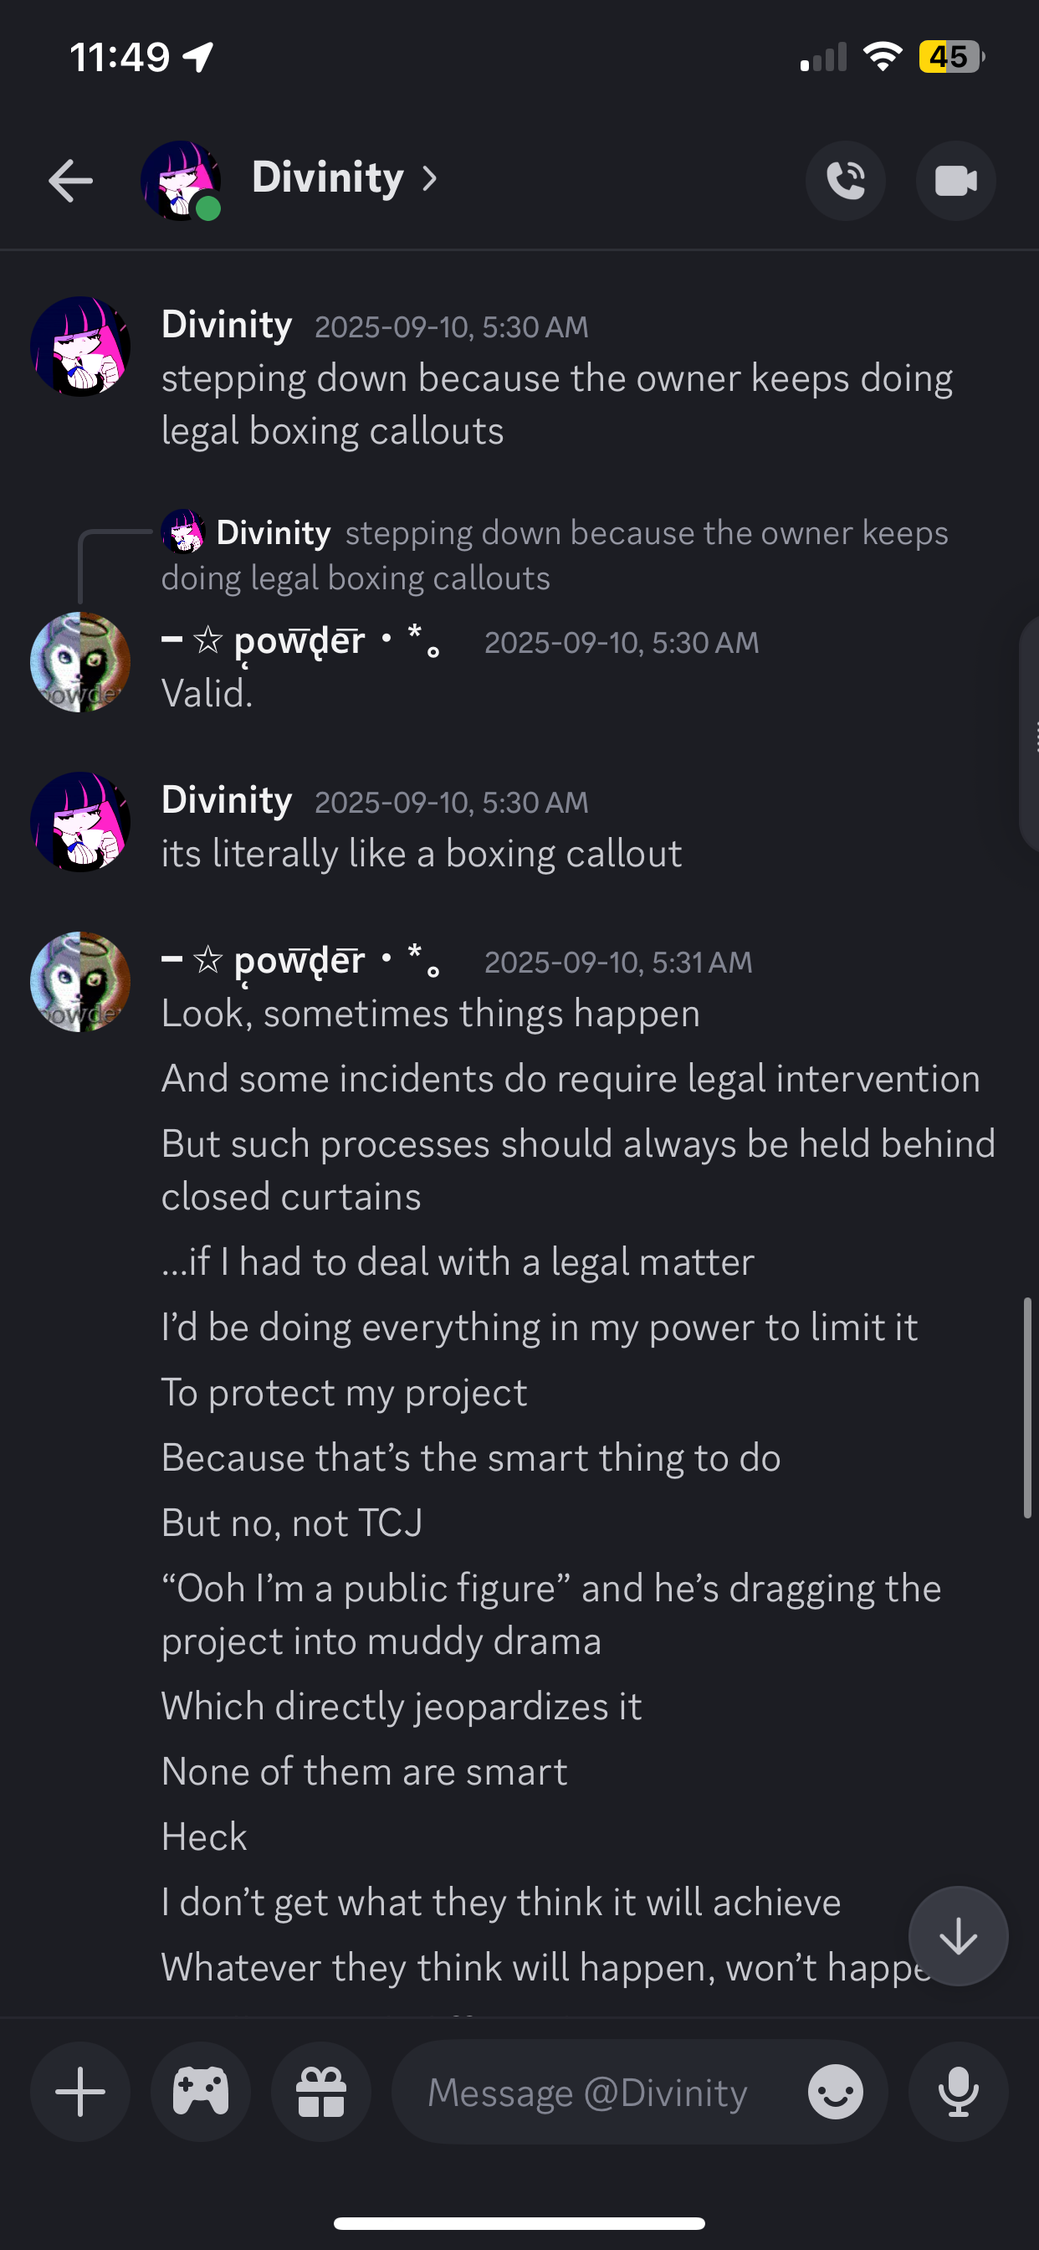Open the plus attachment menu
1039x2250 pixels.
pyautogui.click(x=80, y=2092)
